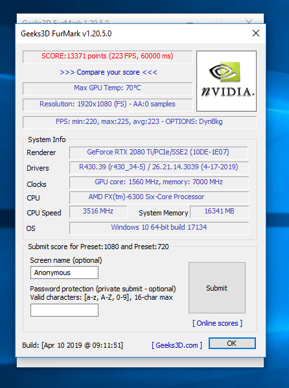Select the Renderer GeForce RTX 2080 Ti field

(158, 152)
